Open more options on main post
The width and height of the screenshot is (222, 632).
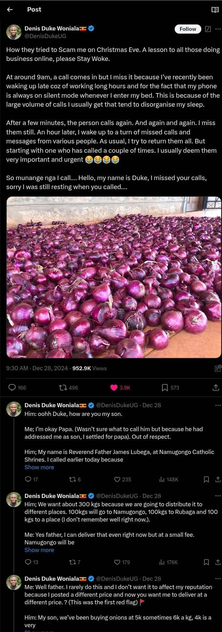(x=218, y=29)
